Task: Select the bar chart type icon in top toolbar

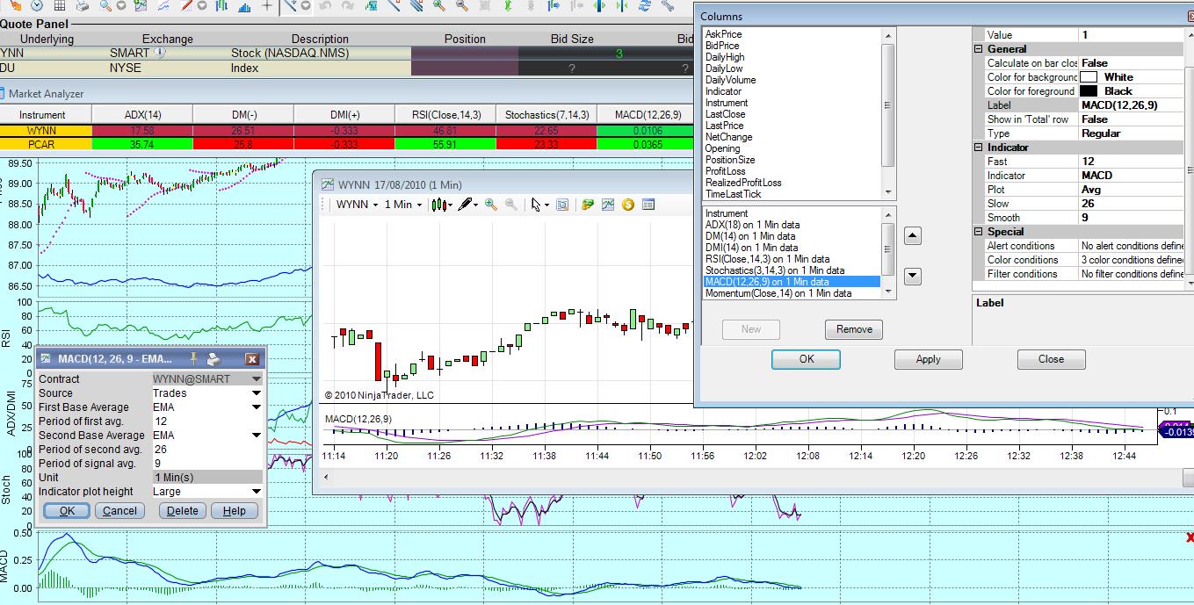Action: (x=221, y=7)
